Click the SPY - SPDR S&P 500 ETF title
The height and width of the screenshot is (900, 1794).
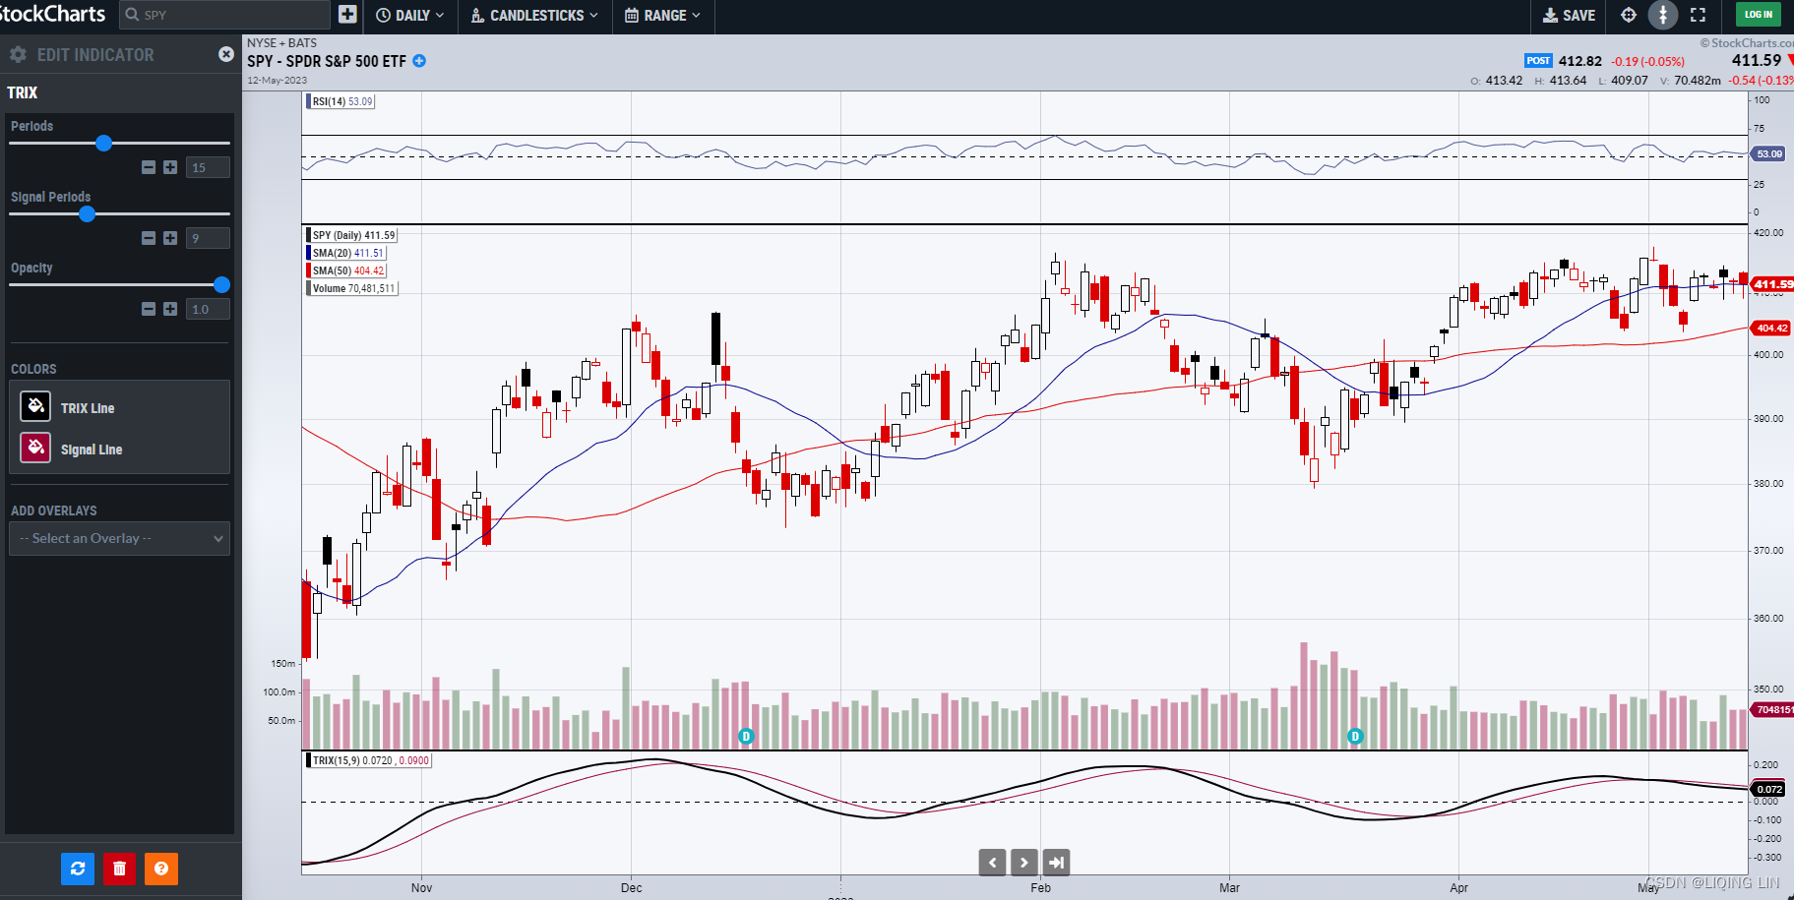pos(326,61)
